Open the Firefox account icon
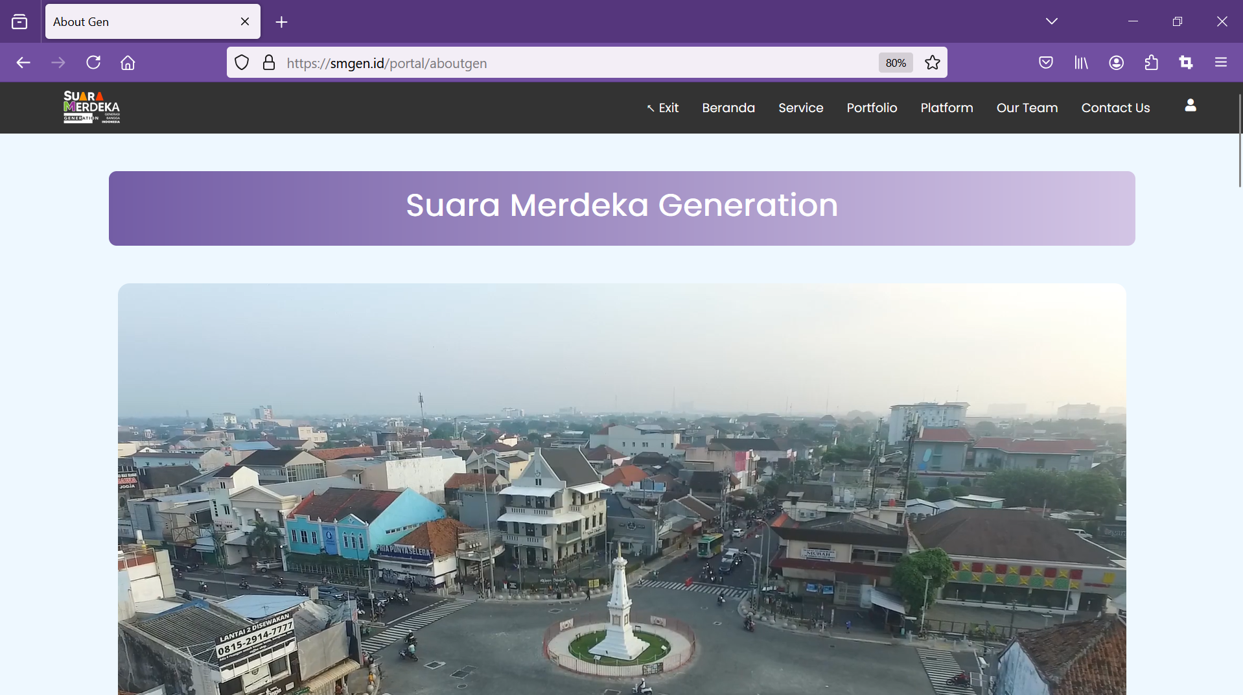Screen dimensions: 1243x695 (1116, 63)
